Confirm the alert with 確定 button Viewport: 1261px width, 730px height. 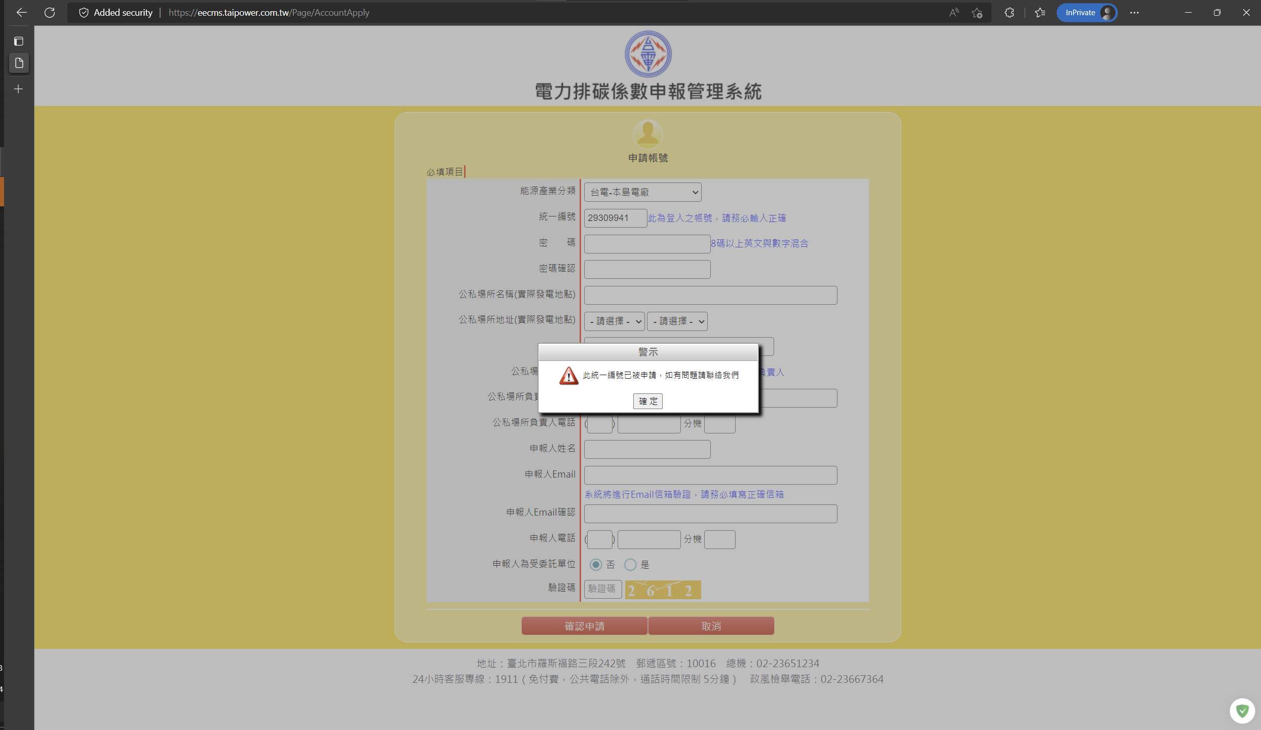click(x=647, y=401)
